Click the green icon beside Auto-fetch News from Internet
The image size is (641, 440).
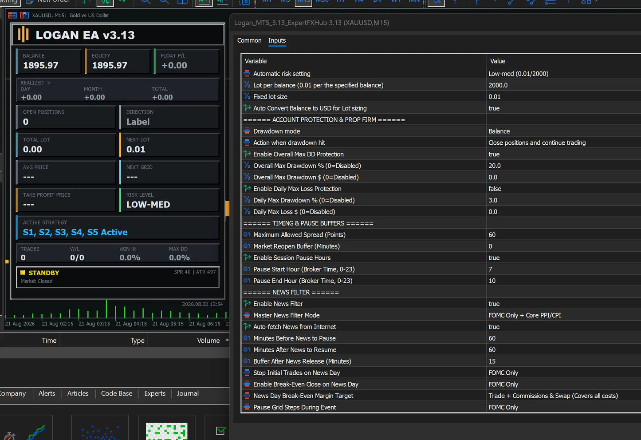tap(247, 326)
